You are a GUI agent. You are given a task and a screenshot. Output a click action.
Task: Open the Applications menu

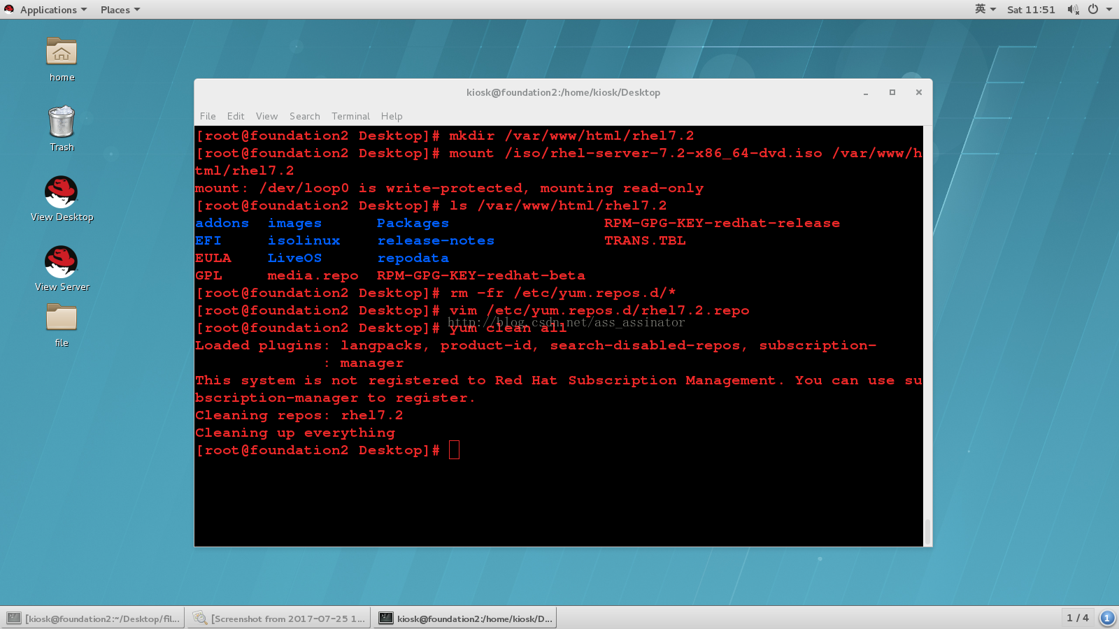point(53,10)
